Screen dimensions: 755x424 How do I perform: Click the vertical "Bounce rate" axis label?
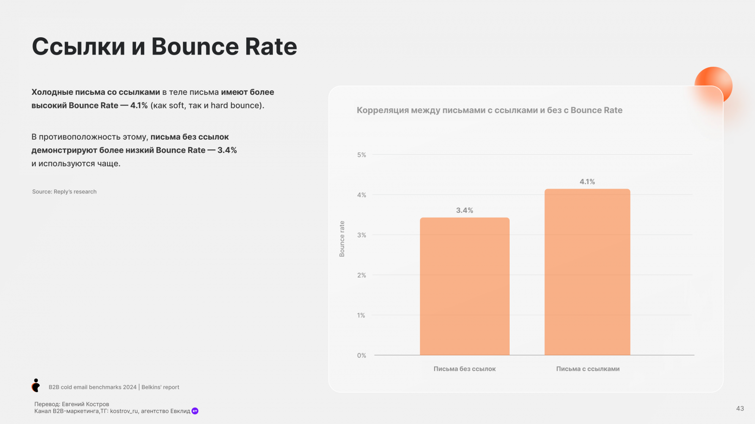(x=342, y=239)
